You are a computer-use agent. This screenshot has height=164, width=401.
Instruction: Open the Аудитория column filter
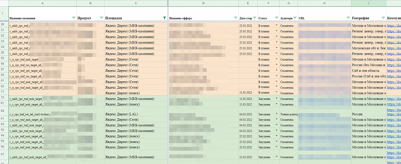click(x=295, y=18)
